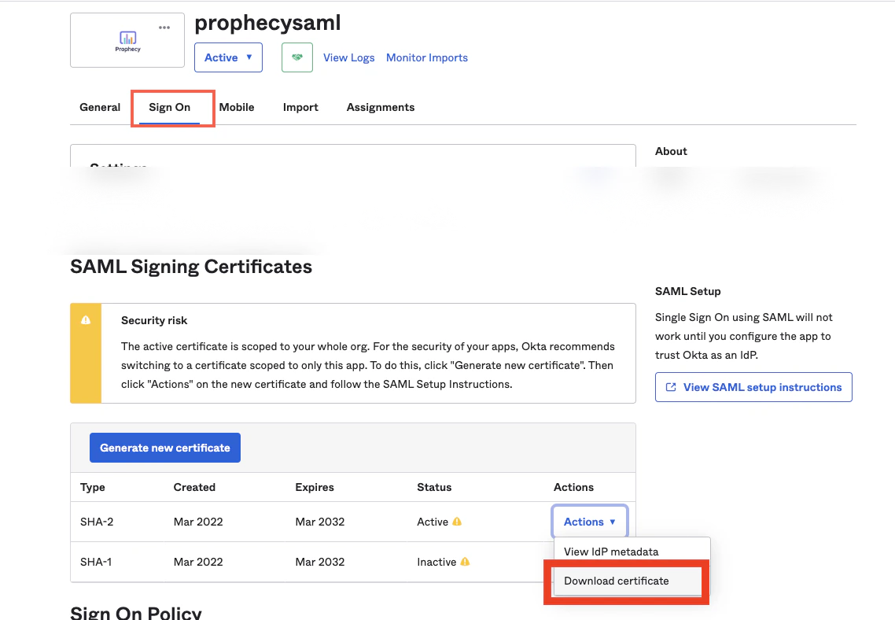This screenshot has height=620, width=895.
Task: Open the Active status dropdown
Action: tap(228, 57)
